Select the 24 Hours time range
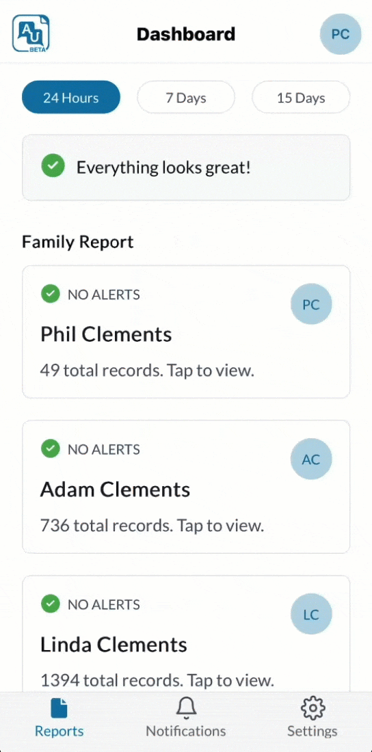The width and height of the screenshot is (372, 752). tap(71, 97)
